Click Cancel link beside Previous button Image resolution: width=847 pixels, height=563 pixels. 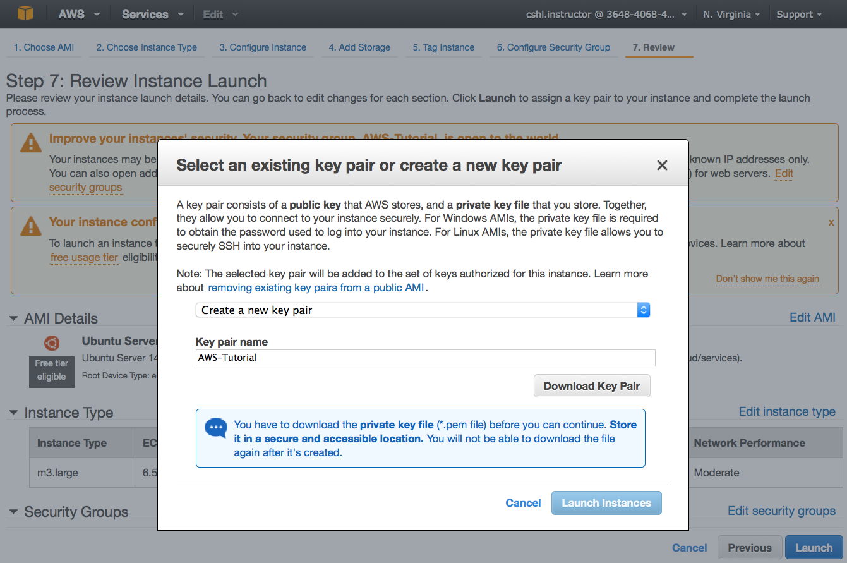point(690,548)
